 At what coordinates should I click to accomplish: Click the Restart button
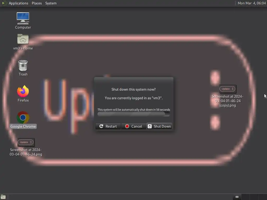point(108,126)
